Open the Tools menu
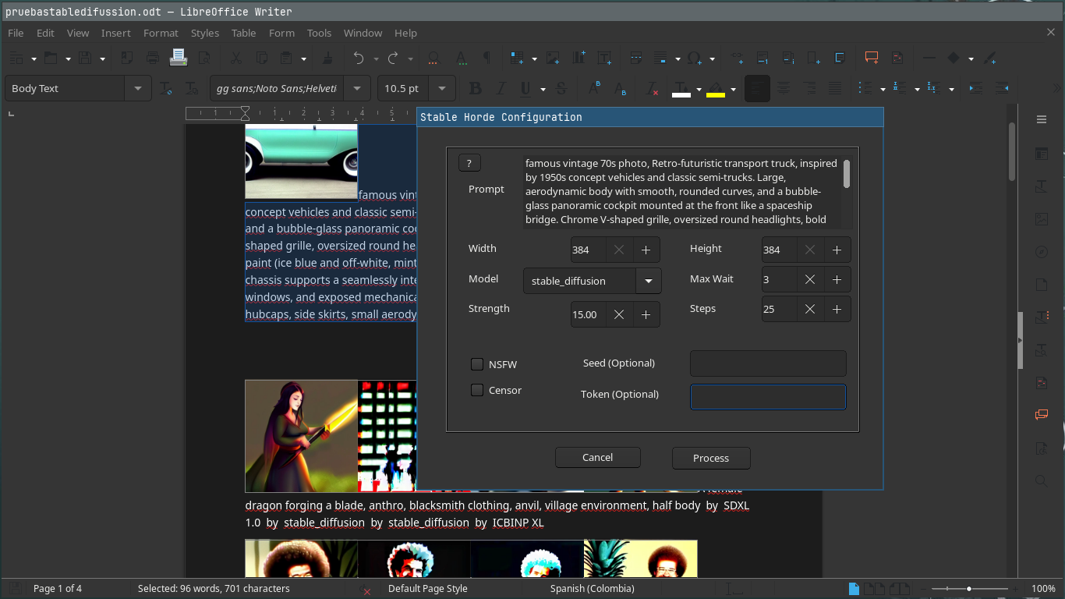The height and width of the screenshot is (599, 1065). (x=319, y=33)
